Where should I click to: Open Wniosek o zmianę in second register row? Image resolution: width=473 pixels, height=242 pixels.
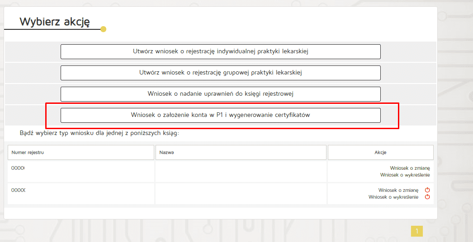click(398, 190)
